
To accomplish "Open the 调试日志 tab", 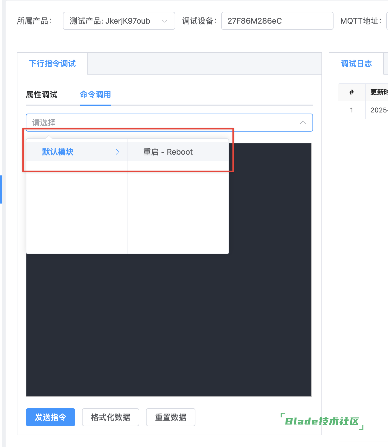I will [356, 64].
